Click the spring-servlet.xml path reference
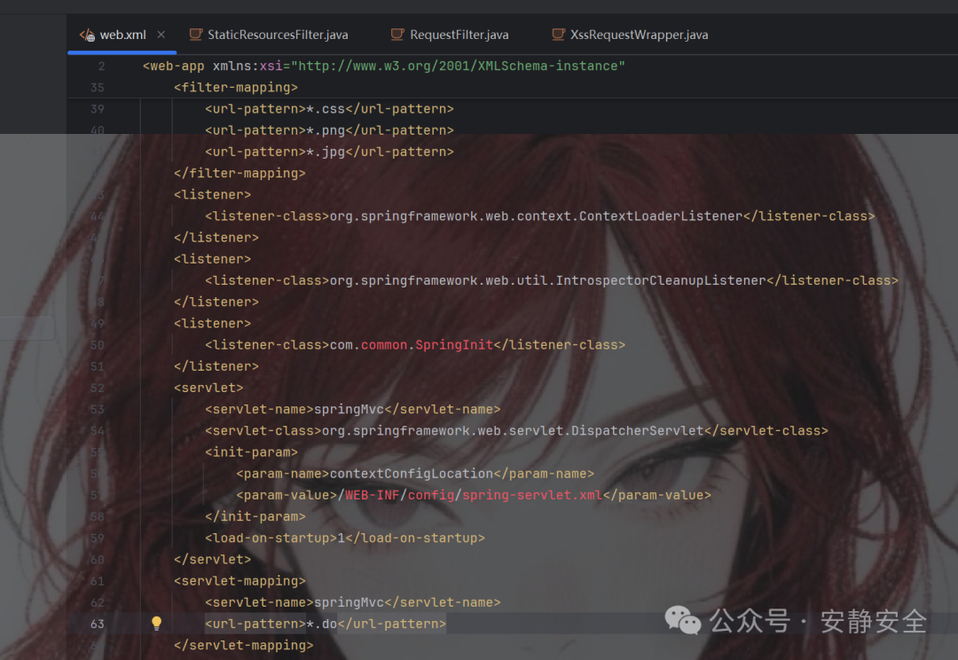This screenshot has height=660, width=958. pyautogui.click(x=531, y=495)
